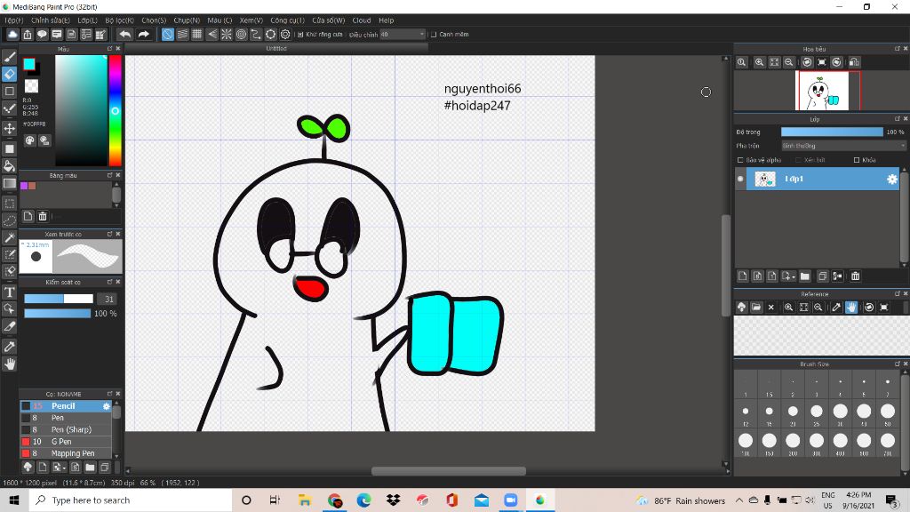Open Bộ lọc (Filter) menu
Image resolution: width=910 pixels, height=512 pixels.
click(x=120, y=20)
